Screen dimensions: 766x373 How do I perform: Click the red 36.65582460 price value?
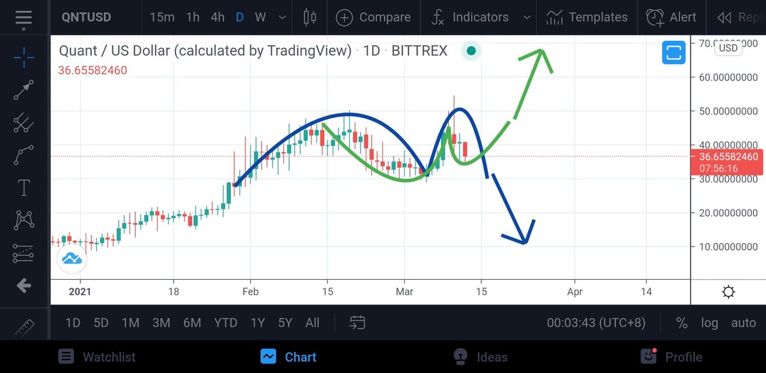(x=93, y=70)
